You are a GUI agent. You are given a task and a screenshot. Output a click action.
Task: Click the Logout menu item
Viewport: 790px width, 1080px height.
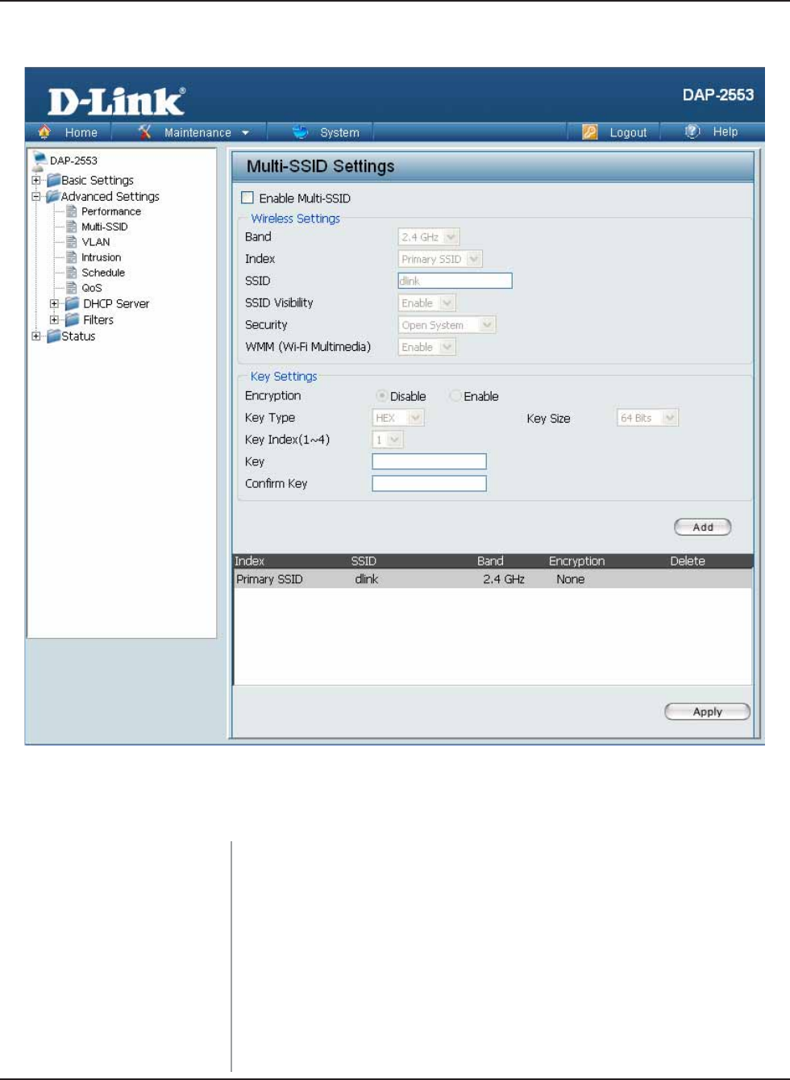click(x=628, y=132)
